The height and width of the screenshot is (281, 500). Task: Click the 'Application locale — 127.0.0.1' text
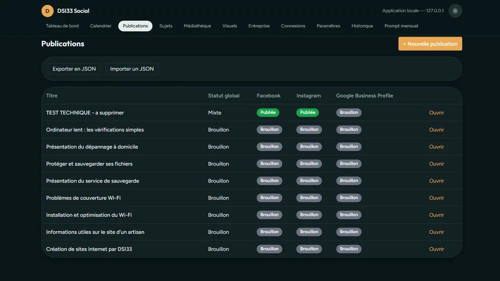413,11
